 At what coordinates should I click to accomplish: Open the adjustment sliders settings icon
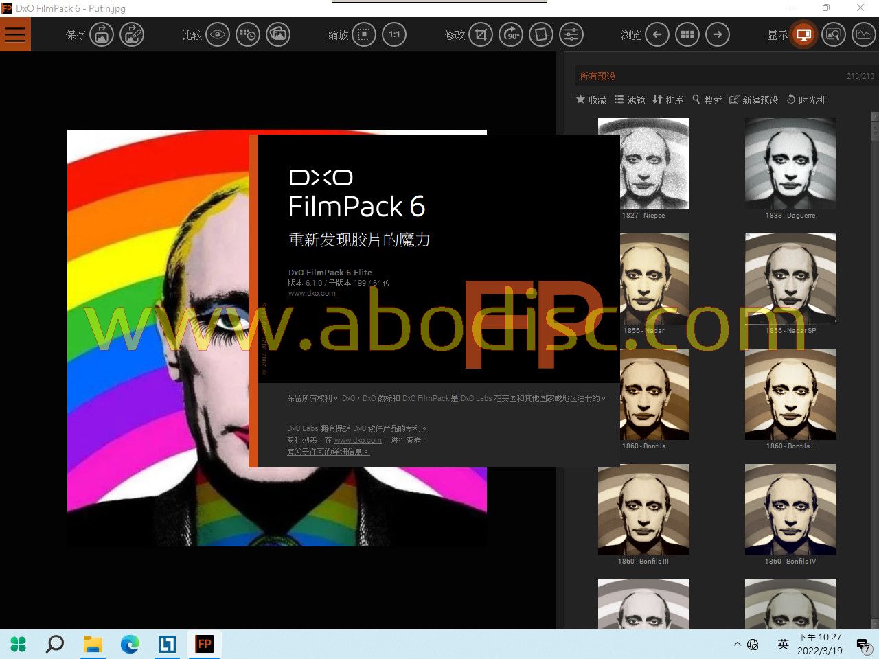[571, 34]
